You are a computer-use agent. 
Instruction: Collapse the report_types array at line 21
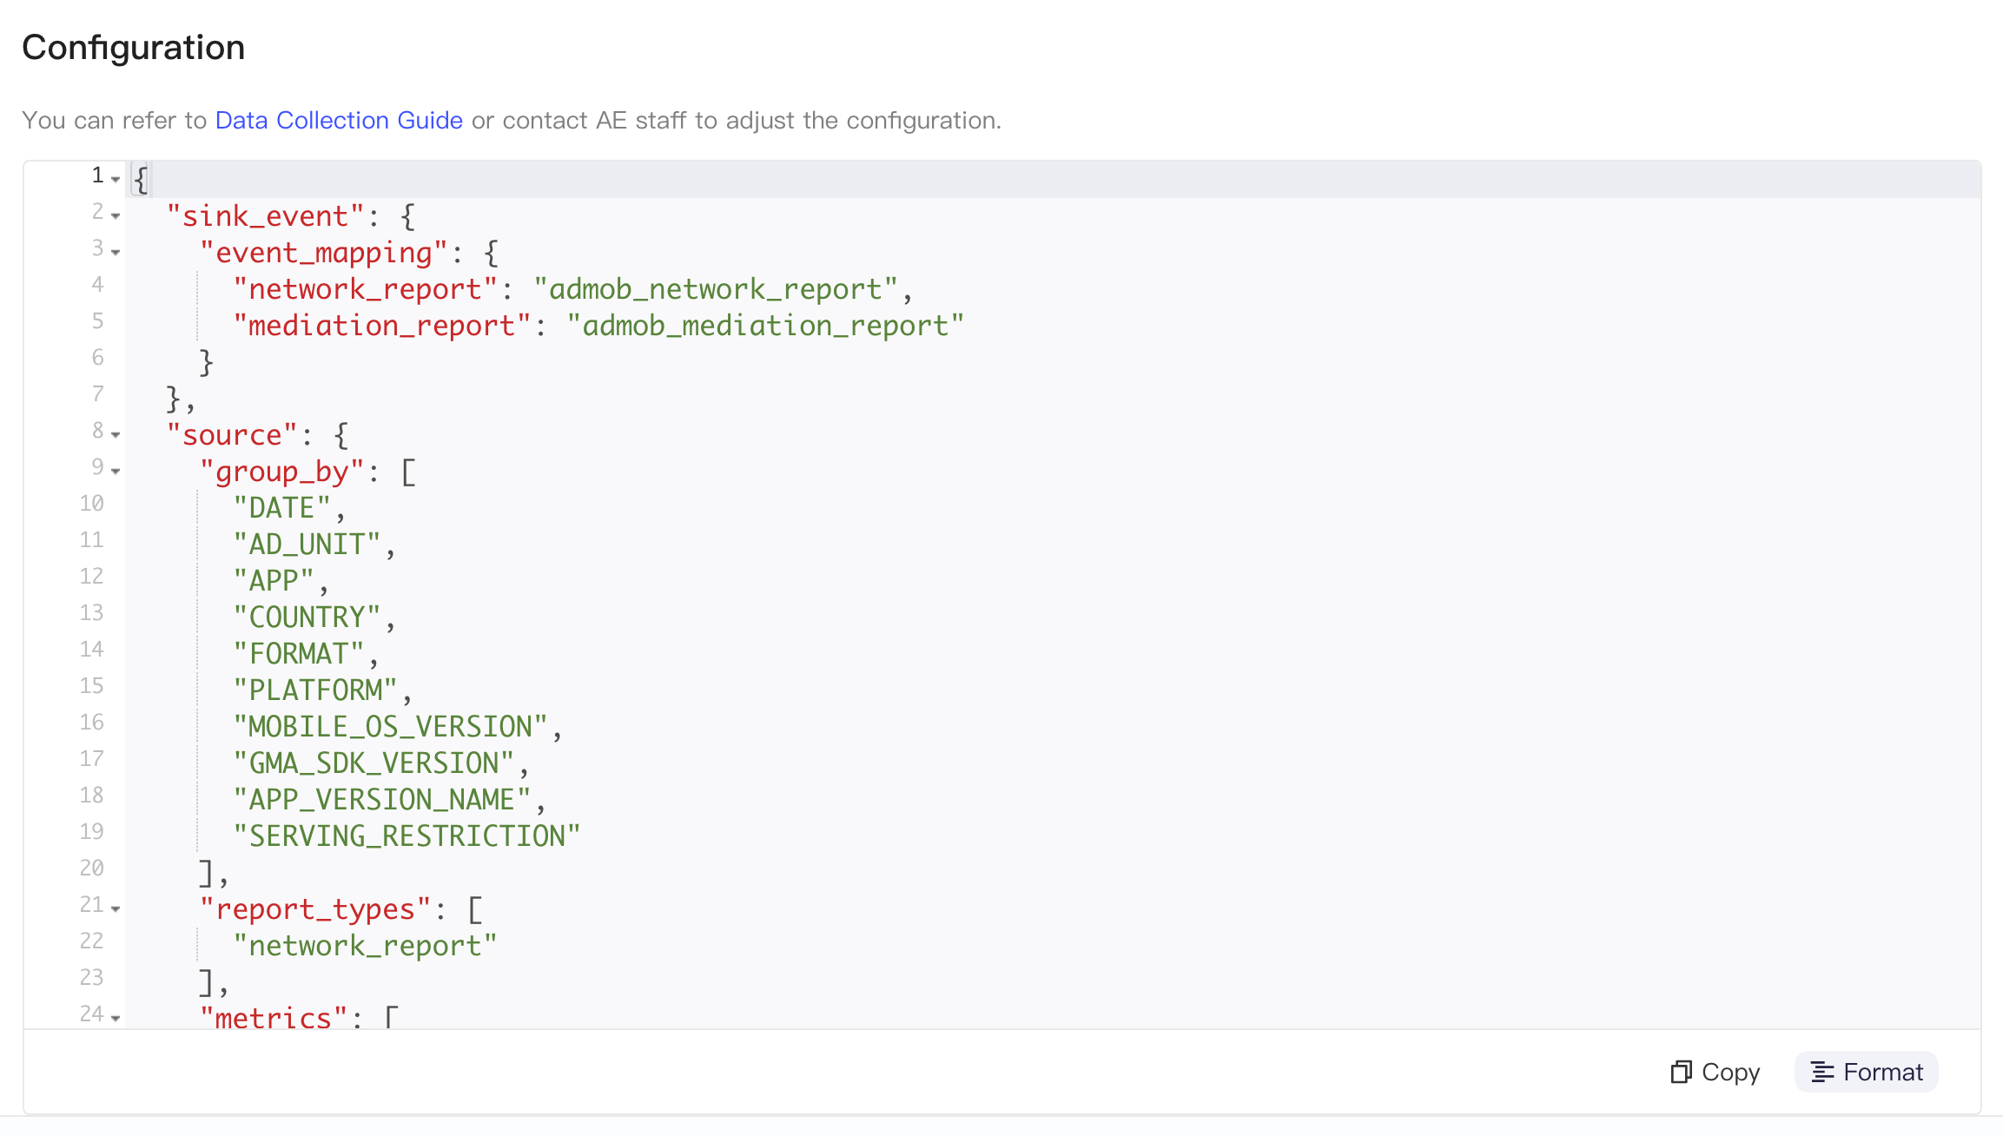click(116, 909)
